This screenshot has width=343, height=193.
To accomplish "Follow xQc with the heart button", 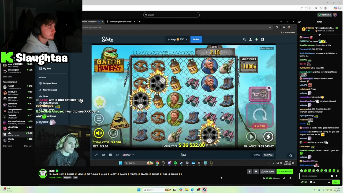I will 256,172.
